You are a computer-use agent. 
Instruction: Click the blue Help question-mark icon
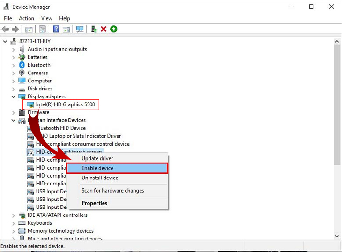(x=56, y=29)
